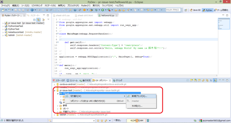Click the find next down arrow icon
The height and width of the screenshot is (123, 231).
[98, 120]
